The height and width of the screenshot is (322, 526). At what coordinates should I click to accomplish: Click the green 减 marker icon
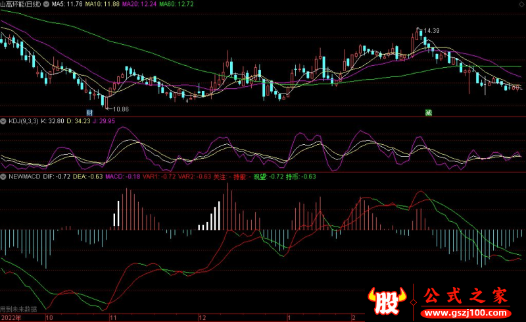coord(428,113)
